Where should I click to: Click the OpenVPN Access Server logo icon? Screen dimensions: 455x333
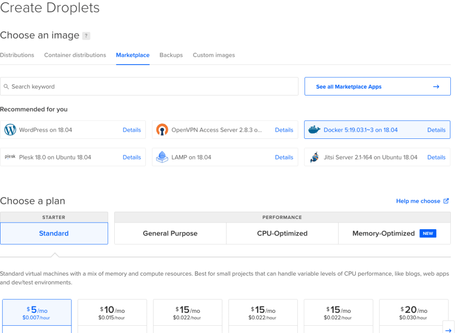coord(162,130)
